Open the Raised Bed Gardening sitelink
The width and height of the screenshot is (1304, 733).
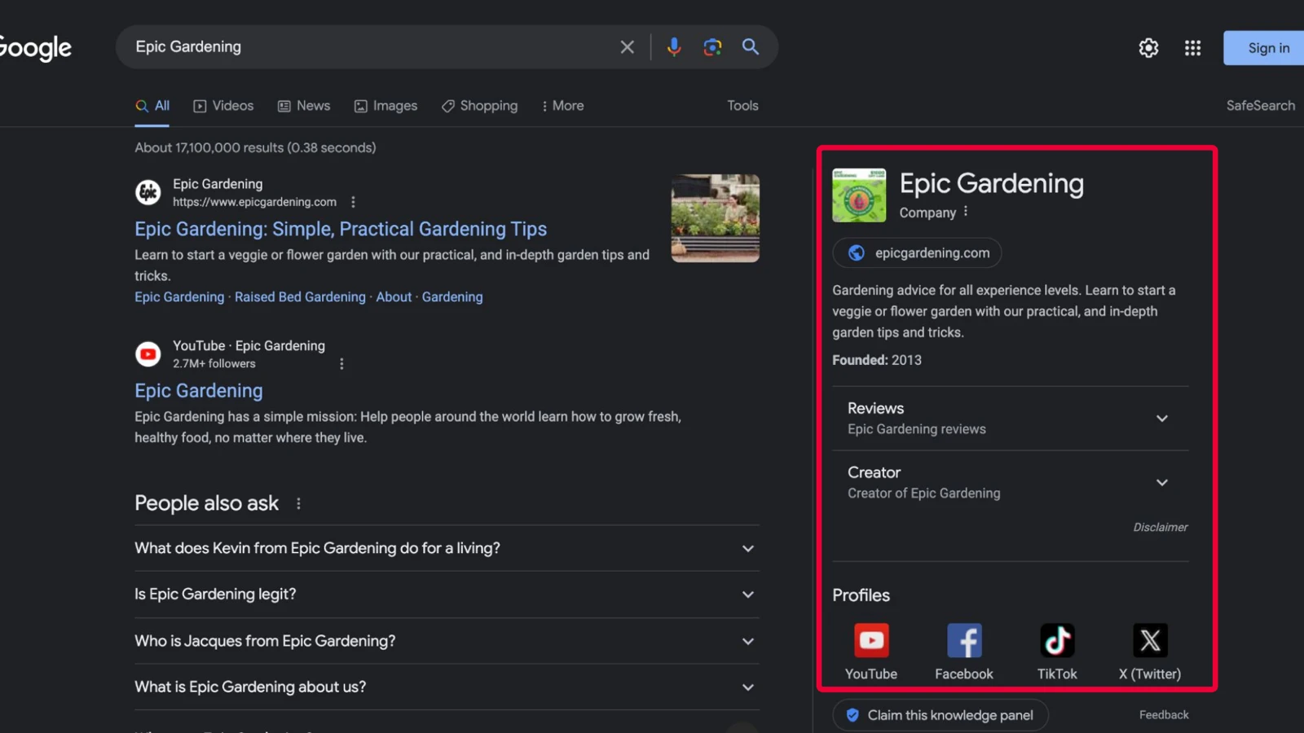[300, 297]
